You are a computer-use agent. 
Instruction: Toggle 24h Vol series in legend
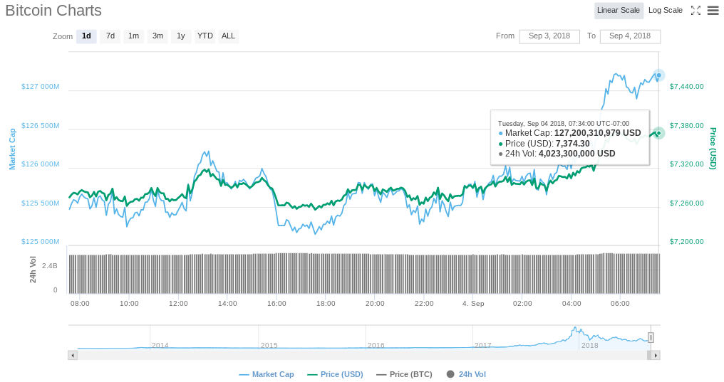tap(466, 375)
